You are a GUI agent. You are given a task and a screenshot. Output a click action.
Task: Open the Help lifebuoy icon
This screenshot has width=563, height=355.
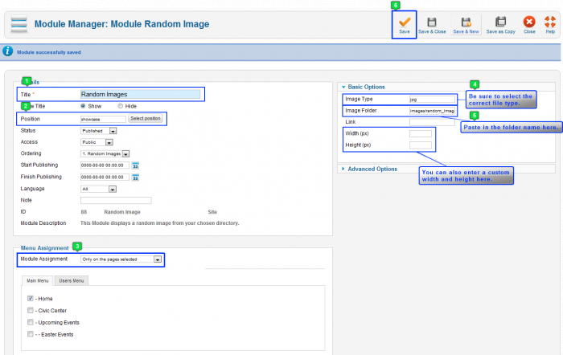pos(550,22)
